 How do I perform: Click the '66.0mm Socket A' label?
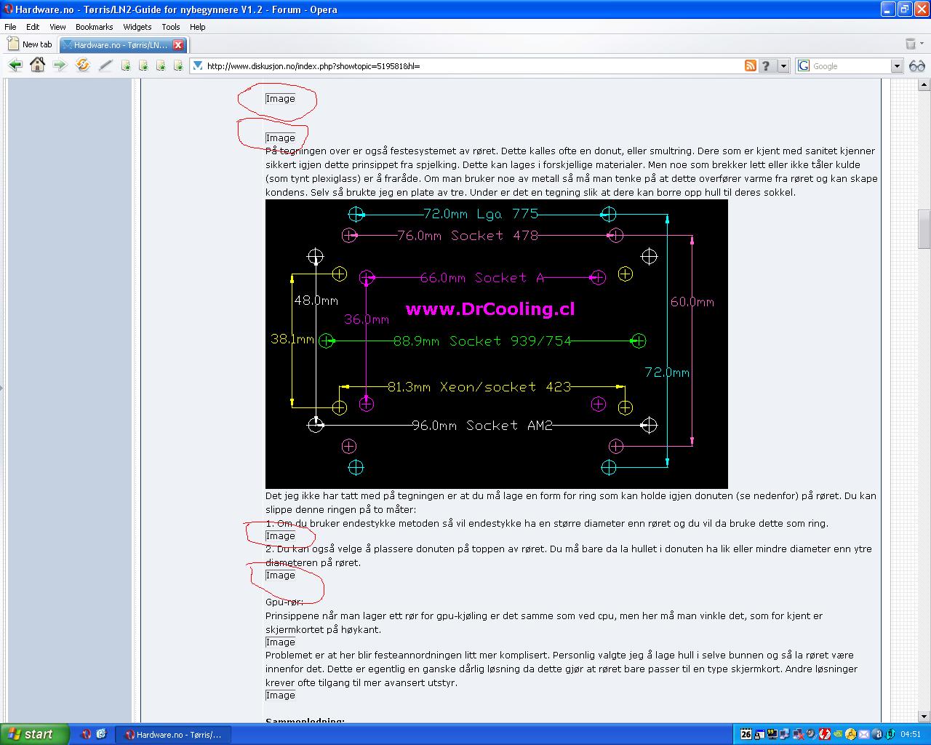(482, 277)
